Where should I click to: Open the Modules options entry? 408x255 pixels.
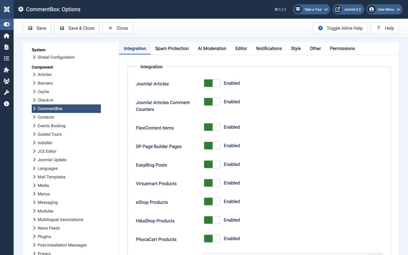[x=66, y=211]
